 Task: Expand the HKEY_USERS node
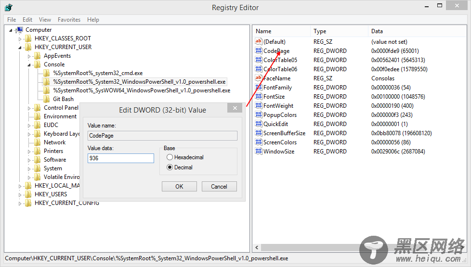coord(20,195)
